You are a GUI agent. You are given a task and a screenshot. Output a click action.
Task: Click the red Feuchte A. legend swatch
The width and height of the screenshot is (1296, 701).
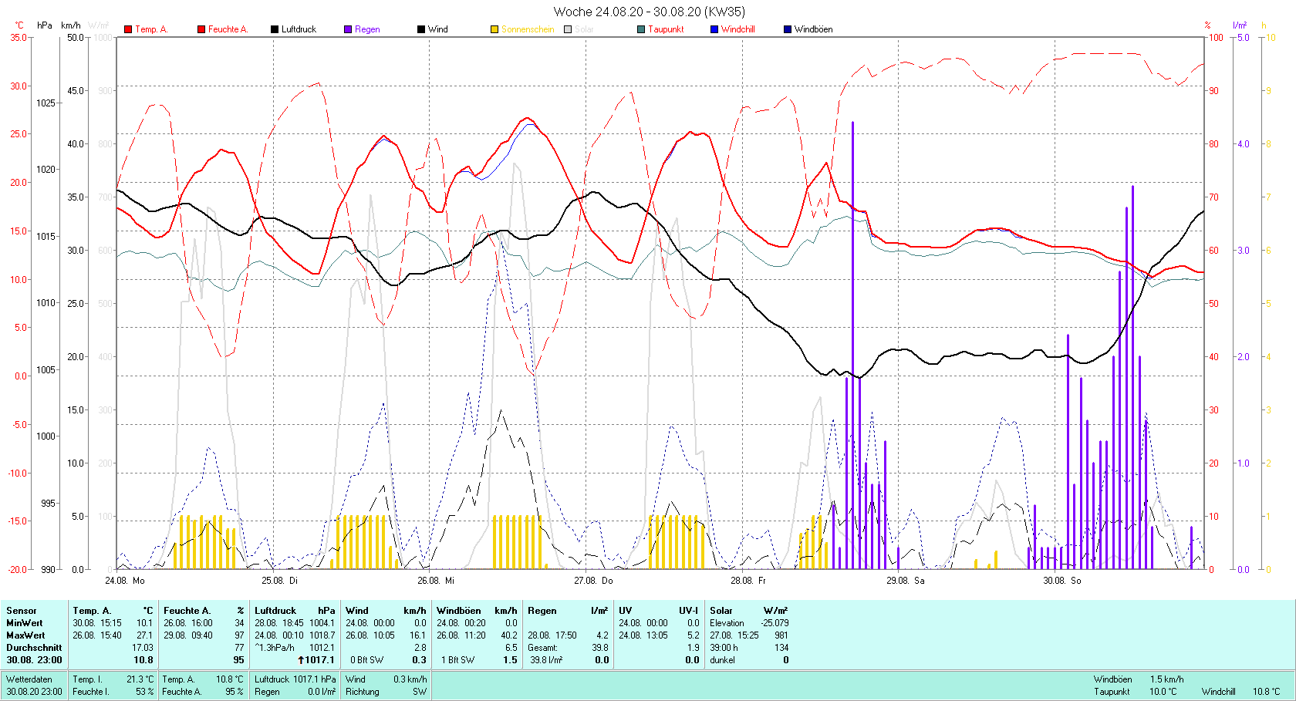point(201,29)
